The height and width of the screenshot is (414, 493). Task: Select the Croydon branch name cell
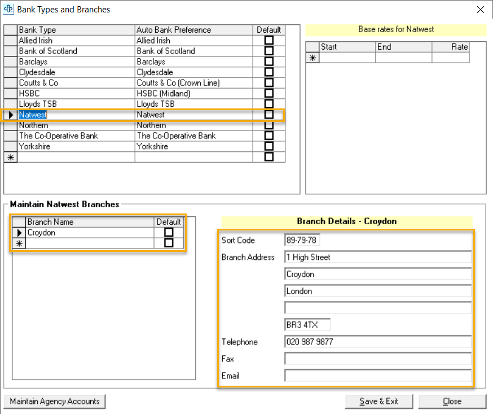pos(90,233)
